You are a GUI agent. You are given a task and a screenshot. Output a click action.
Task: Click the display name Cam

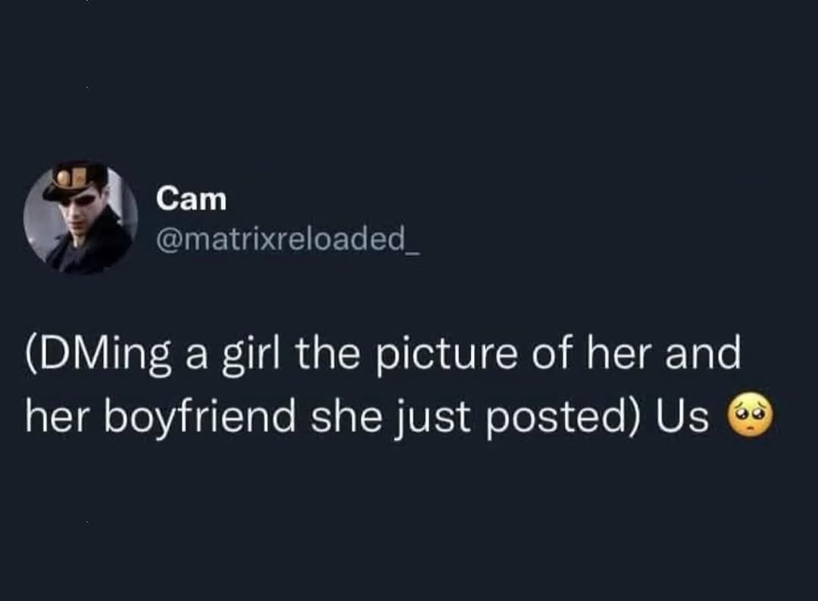point(191,199)
